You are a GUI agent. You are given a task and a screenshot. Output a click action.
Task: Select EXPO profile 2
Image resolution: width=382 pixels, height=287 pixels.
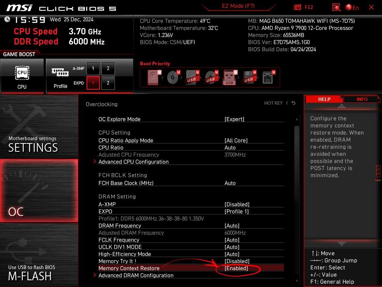click(108, 83)
